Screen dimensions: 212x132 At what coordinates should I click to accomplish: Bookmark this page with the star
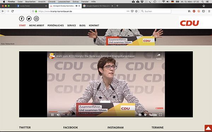click(x=136, y=11)
